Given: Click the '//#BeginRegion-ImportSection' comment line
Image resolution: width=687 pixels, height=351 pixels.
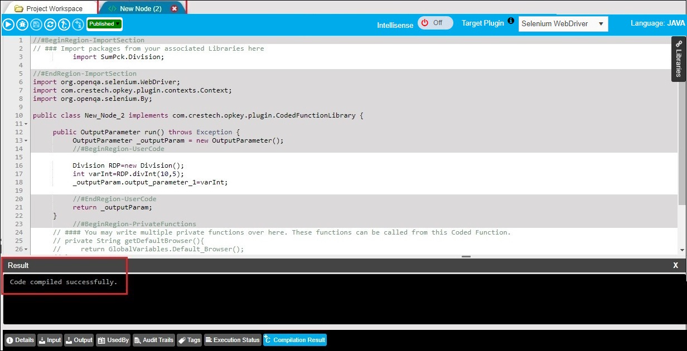Looking at the screenshot, I should [89, 40].
